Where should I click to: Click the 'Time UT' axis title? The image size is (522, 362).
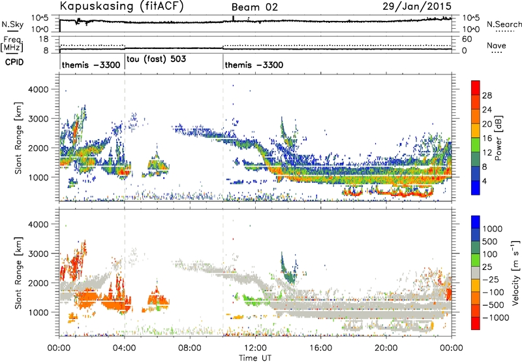(255, 358)
